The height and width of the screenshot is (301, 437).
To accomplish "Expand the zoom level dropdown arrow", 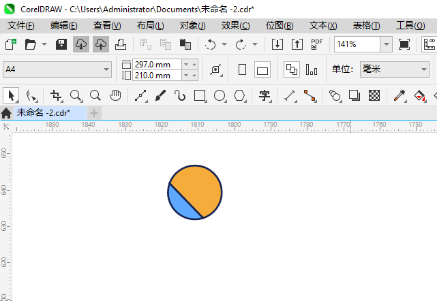I will pos(387,44).
